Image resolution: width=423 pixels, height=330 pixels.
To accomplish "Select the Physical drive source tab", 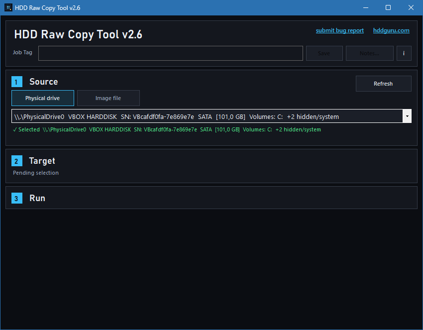I will 42,98.
